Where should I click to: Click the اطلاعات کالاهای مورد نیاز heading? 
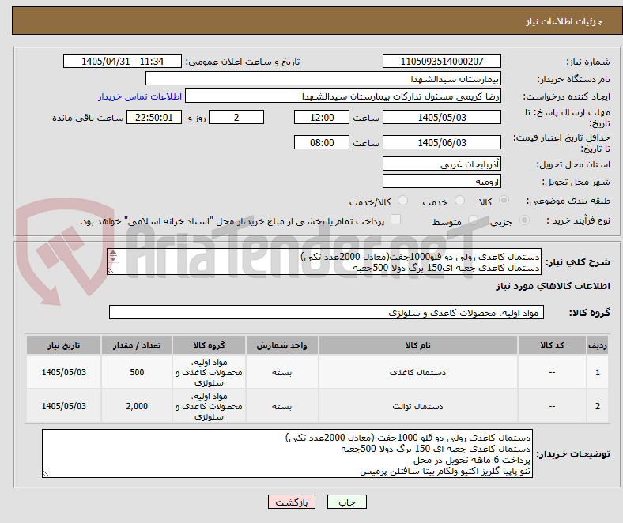[553, 286]
